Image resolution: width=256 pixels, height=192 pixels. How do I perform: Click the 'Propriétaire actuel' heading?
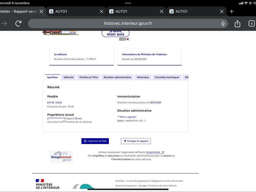tap(60, 115)
